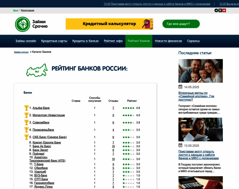Click the trophy icon beside Совкомбанк
The height and width of the screenshot is (189, 239).
[26, 123]
